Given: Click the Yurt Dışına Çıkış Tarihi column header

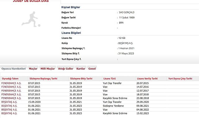Looking at the screenshot, I should coord(180,79).
